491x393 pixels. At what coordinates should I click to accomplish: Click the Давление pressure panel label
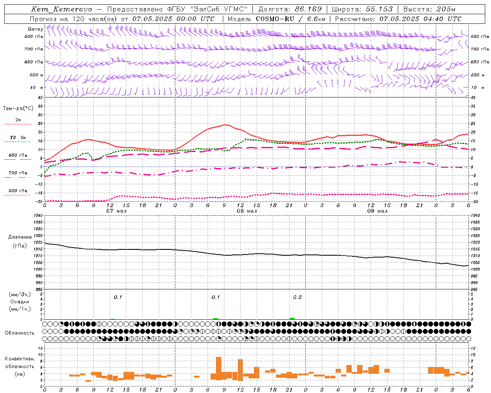pyautogui.click(x=20, y=237)
